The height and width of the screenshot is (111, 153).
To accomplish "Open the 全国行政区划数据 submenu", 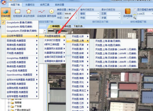I will [52, 57].
